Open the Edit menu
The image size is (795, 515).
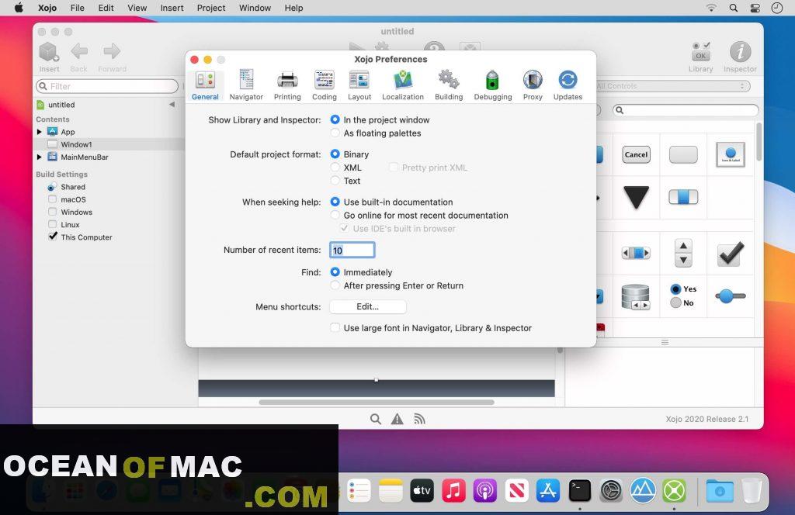[106, 8]
